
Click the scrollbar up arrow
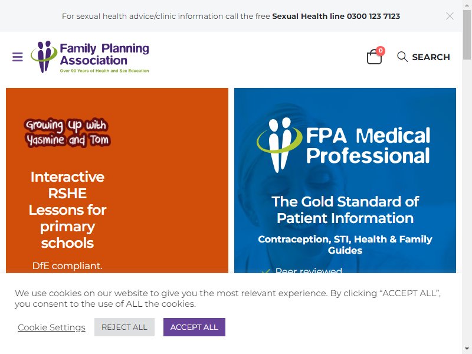tap(467, 5)
